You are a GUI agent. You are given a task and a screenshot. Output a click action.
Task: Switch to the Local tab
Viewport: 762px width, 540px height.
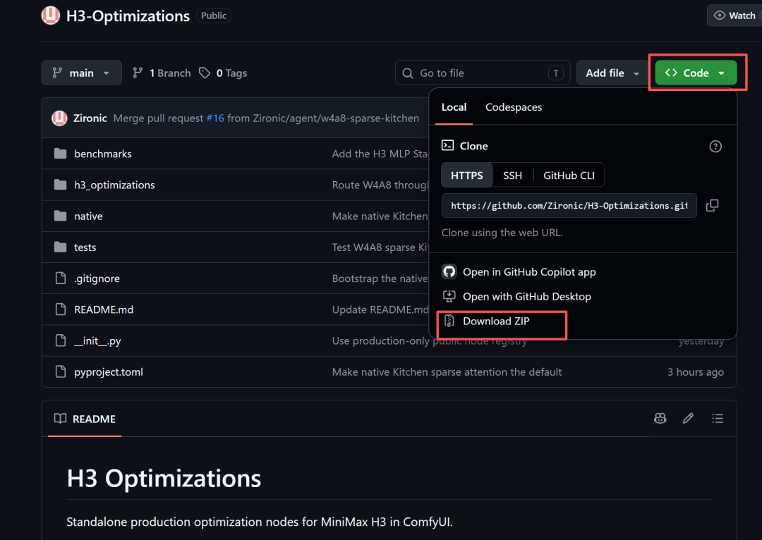(x=454, y=107)
